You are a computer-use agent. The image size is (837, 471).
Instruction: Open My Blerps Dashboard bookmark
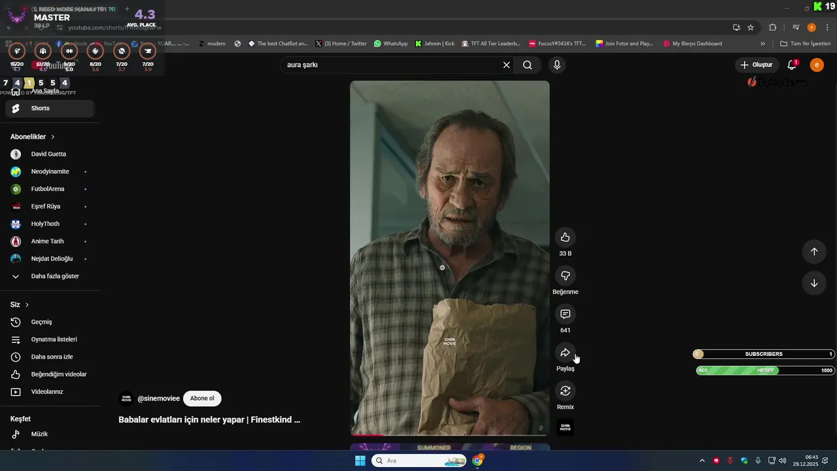click(x=692, y=44)
